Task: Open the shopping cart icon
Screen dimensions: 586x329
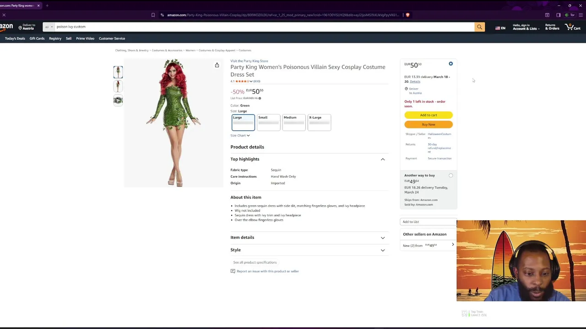Action: coord(573,27)
